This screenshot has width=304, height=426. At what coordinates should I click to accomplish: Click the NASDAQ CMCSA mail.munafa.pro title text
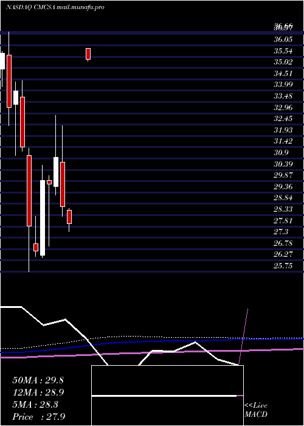pyautogui.click(x=55, y=7)
